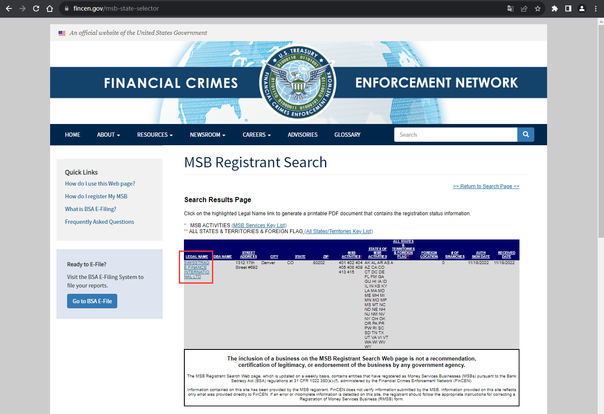Click the 'Denver' city cell
The image size is (604, 414).
pyautogui.click(x=268, y=263)
